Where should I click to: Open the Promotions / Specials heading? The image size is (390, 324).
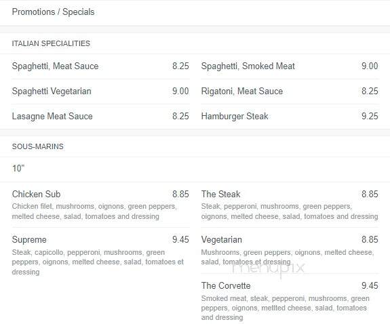tap(53, 12)
